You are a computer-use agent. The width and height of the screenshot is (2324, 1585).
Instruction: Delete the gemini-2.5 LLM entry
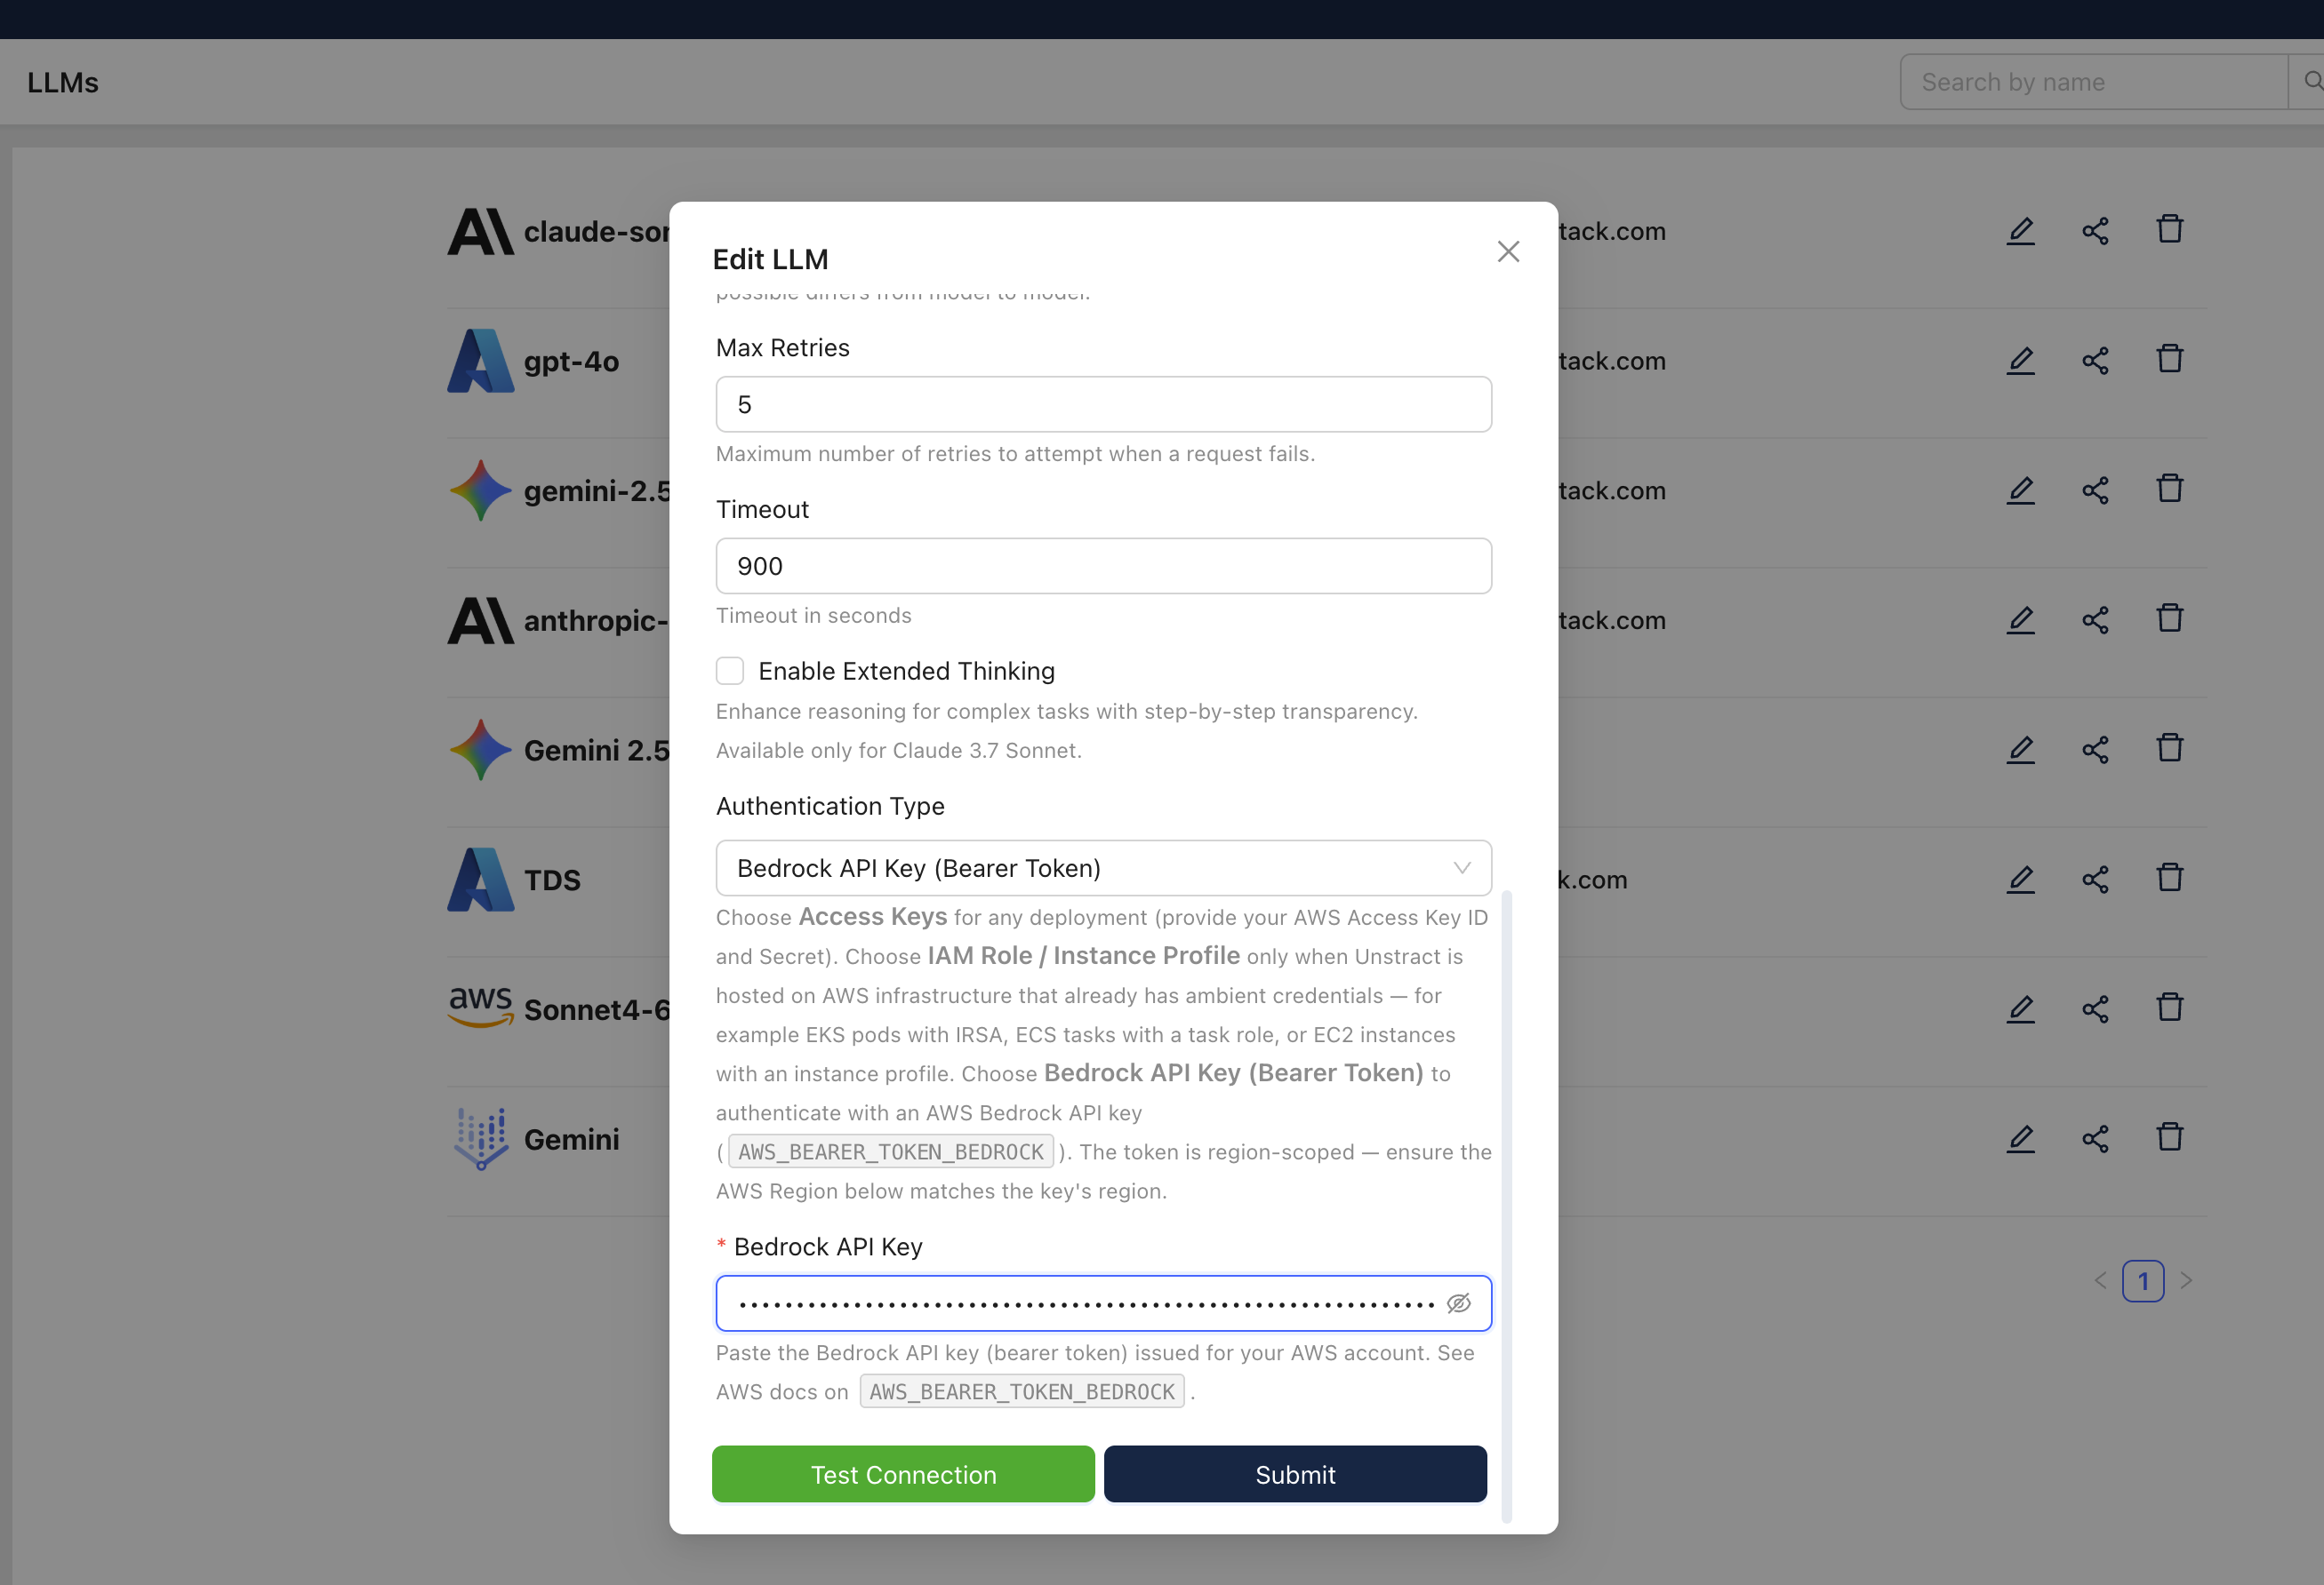(x=2169, y=490)
